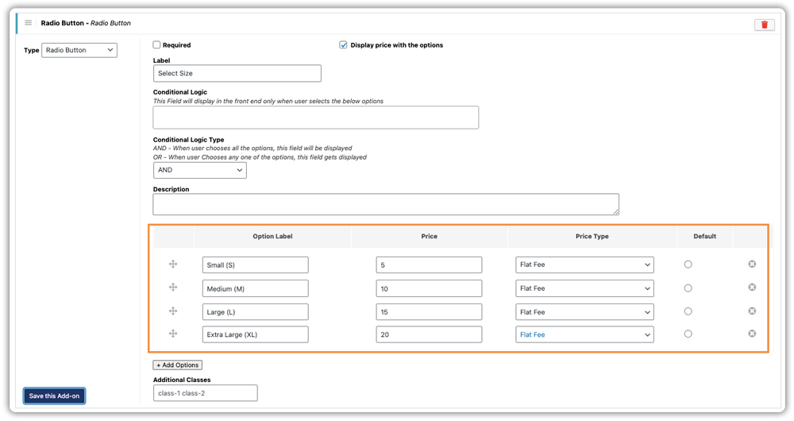This screenshot has width=794, height=421.
Task: Click the Price column header
Action: (x=429, y=236)
